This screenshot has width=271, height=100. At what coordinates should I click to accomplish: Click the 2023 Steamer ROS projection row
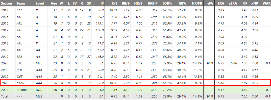[135, 90]
